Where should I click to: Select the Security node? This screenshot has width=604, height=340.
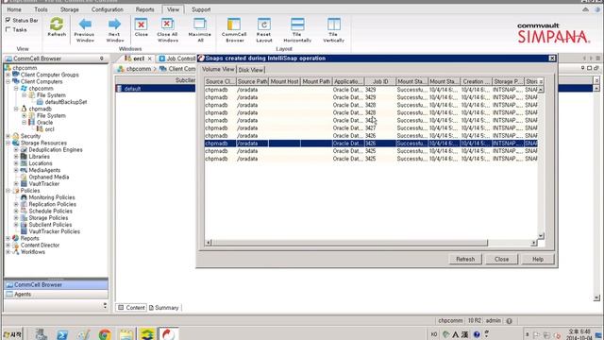coord(30,136)
